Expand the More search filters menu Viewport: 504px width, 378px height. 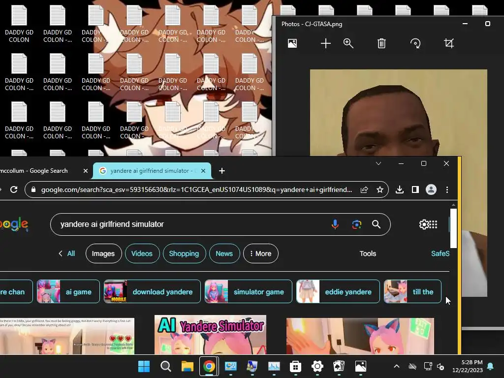click(x=261, y=253)
